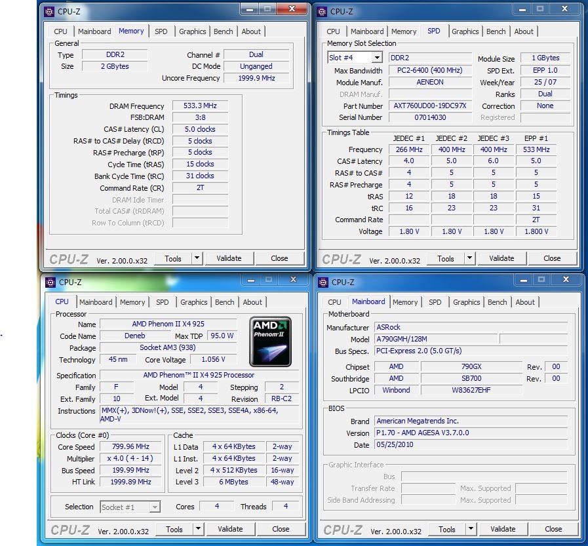Click Validate in CPU window
588x546 pixels.
click(230, 529)
